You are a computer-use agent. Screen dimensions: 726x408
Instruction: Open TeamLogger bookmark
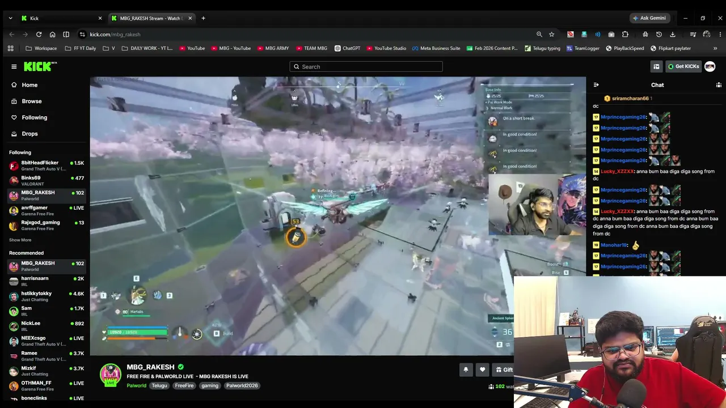(583, 48)
